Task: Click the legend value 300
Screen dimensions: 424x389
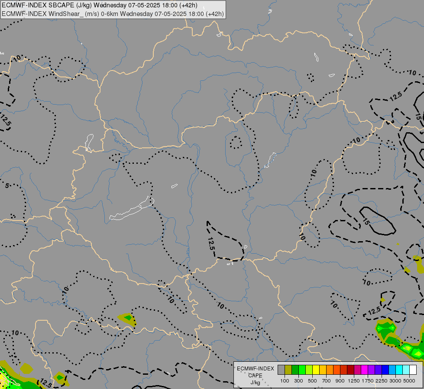Action: (298, 381)
